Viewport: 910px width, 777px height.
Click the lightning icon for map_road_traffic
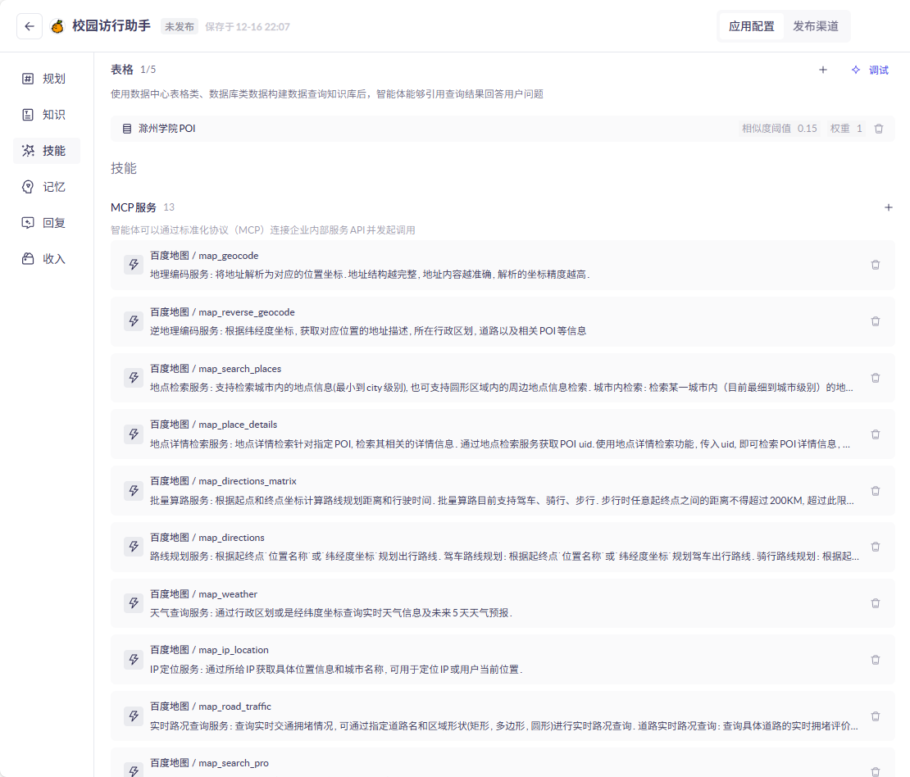[134, 716]
